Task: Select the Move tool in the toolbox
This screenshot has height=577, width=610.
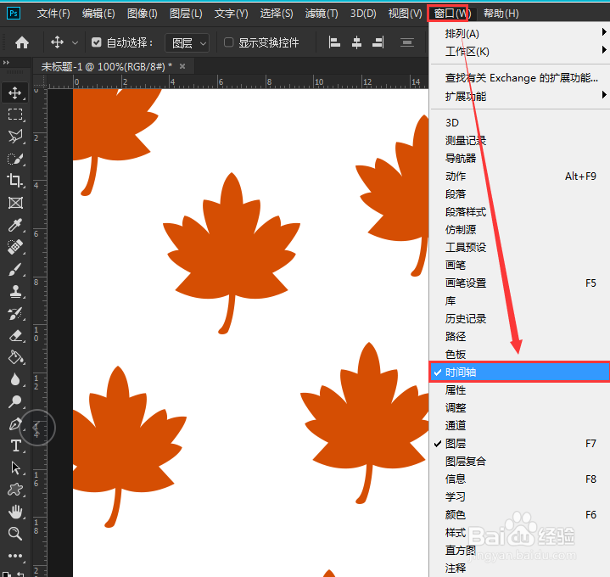Action: click(15, 93)
